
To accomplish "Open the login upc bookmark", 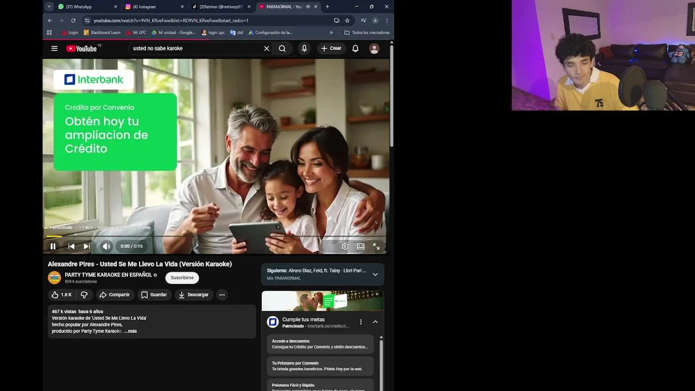I will tap(213, 33).
